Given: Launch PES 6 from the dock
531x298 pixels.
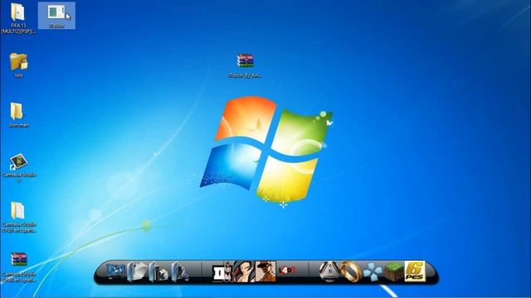Looking at the screenshot, I should 415,272.
